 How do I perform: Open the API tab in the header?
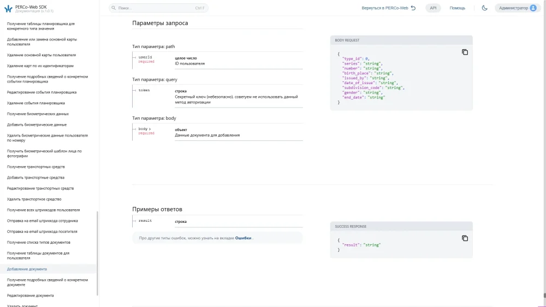point(433,8)
